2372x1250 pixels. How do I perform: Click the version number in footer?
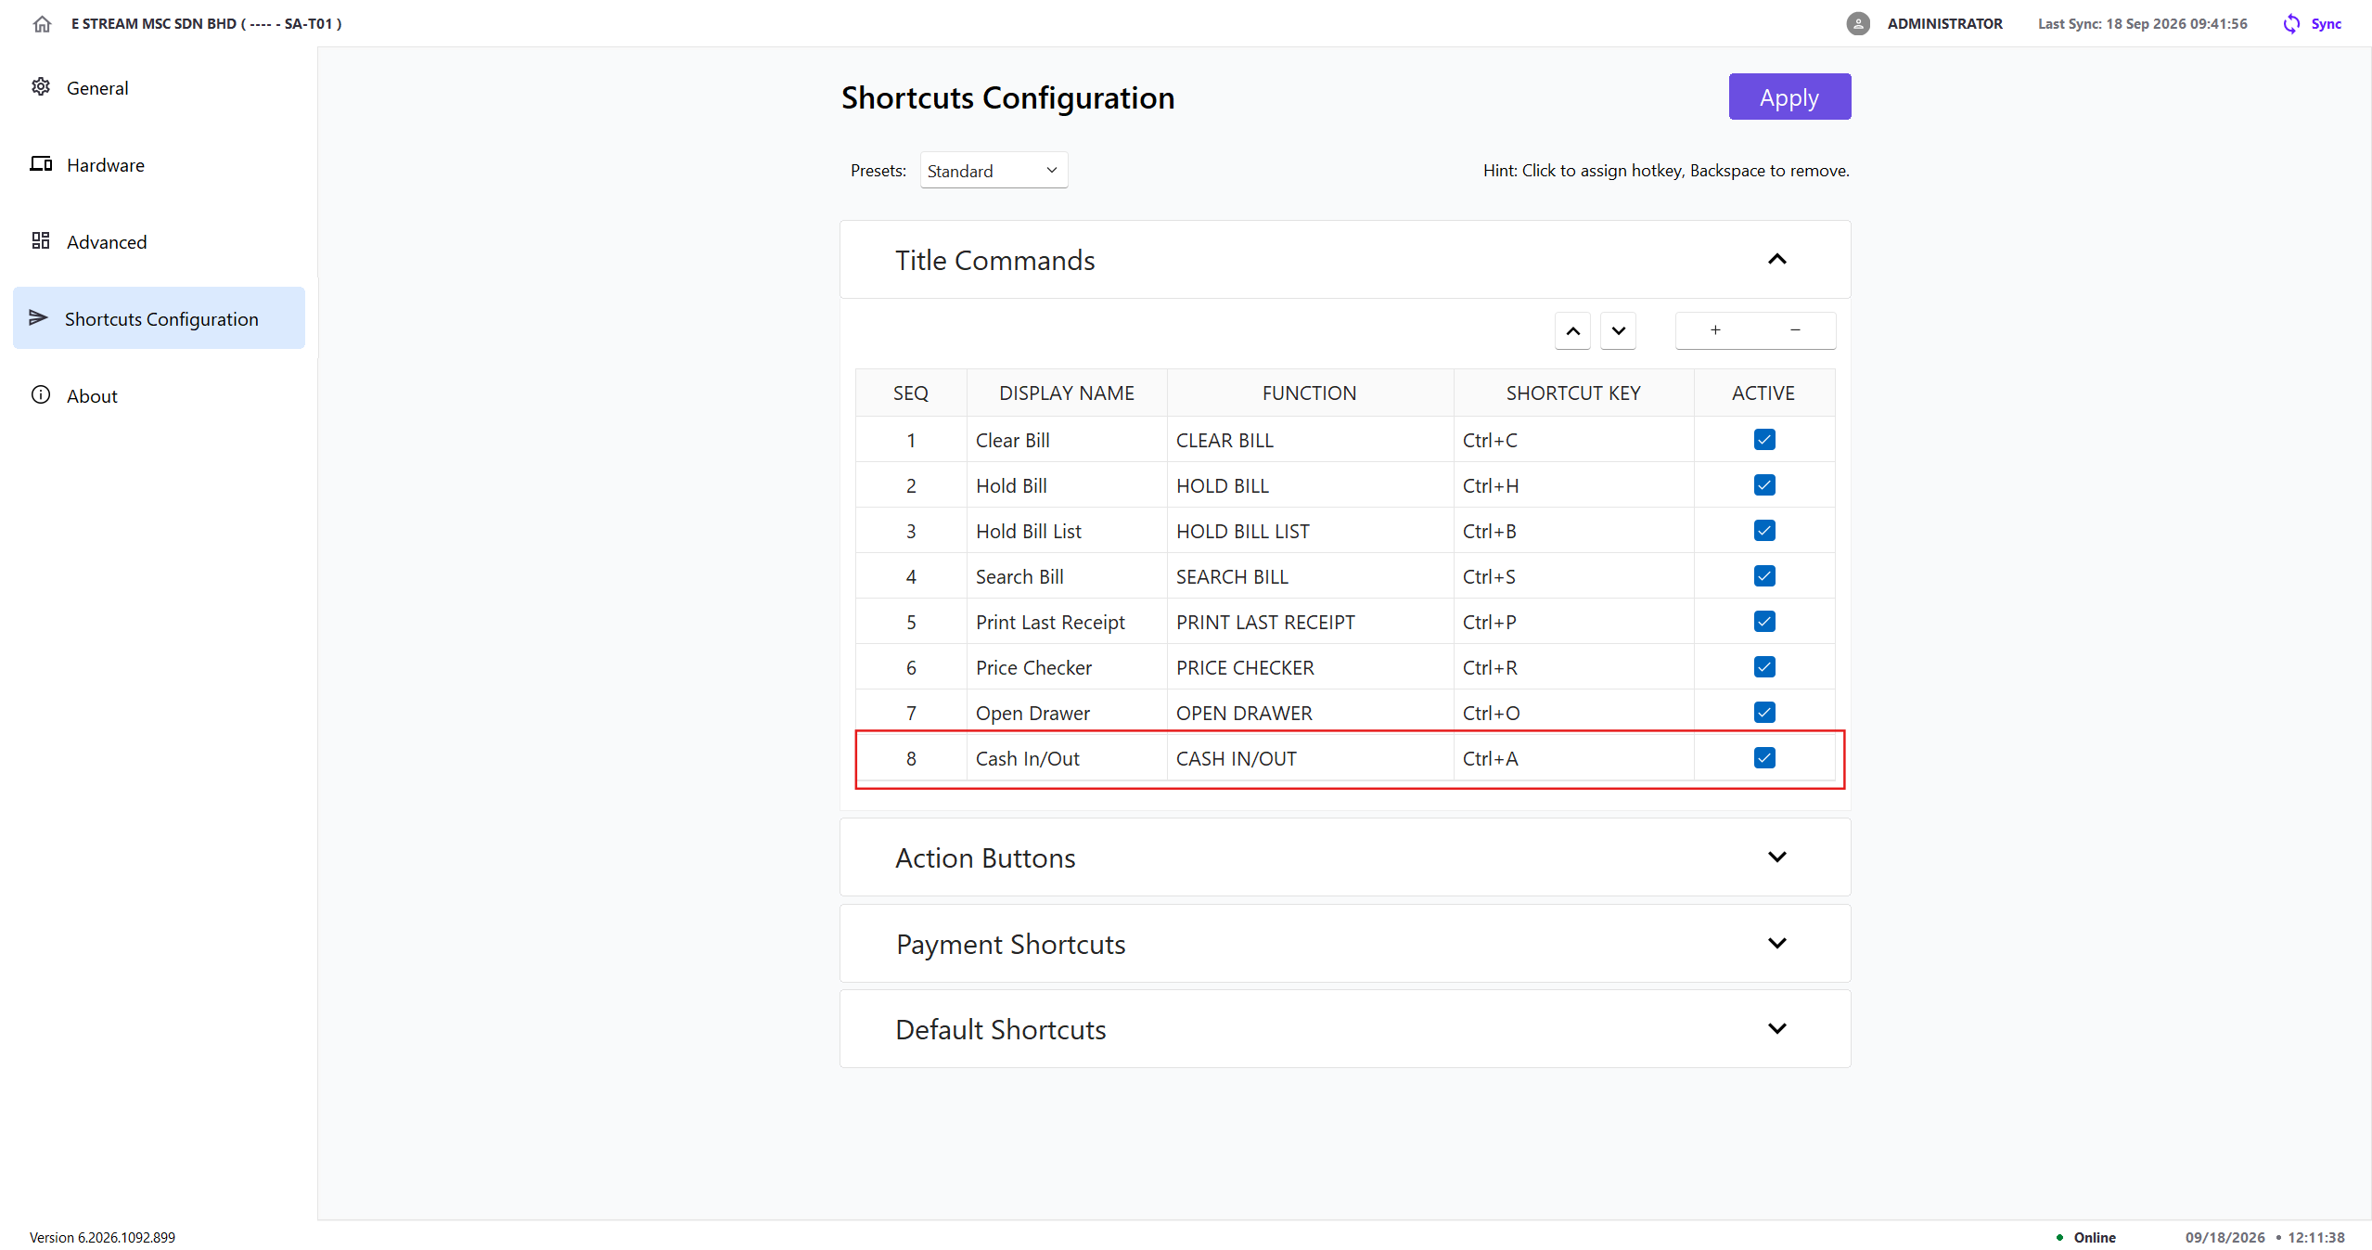(x=102, y=1237)
